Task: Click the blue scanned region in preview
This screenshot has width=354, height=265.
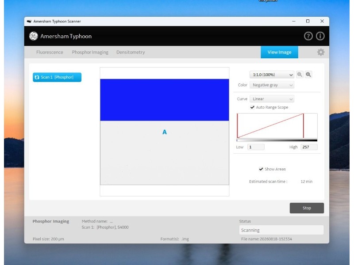Action: coord(165,100)
